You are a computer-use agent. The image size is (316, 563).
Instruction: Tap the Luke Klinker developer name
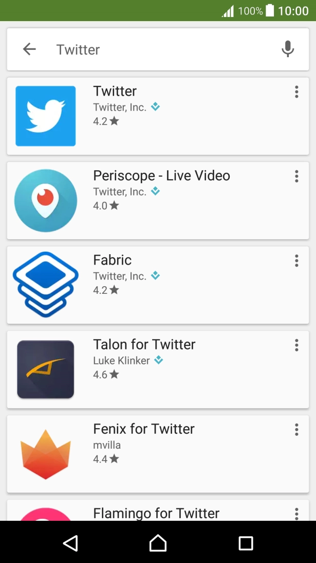point(121,360)
